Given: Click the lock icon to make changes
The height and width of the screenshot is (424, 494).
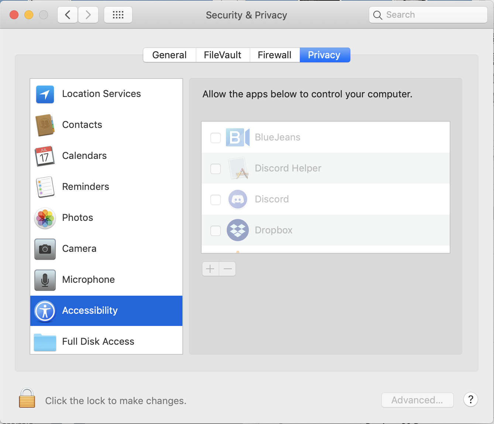Looking at the screenshot, I should pos(27,398).
